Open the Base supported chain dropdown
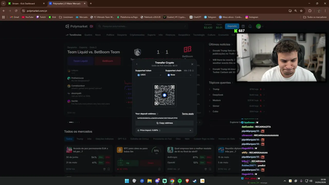The image size is (329, 185). [x=179, y=75]
